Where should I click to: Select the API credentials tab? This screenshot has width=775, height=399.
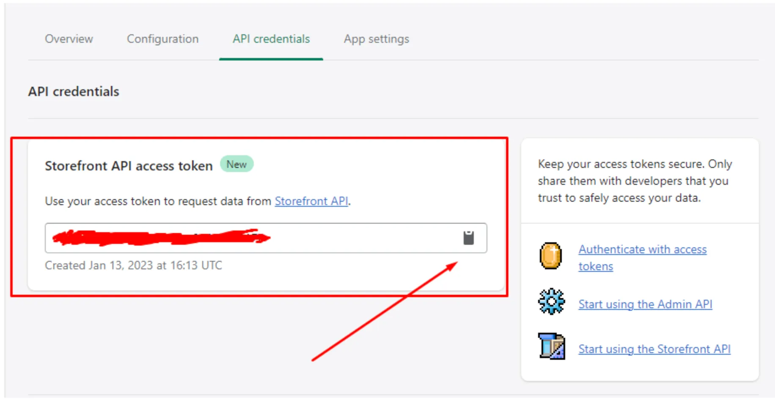tap(271, 39)
